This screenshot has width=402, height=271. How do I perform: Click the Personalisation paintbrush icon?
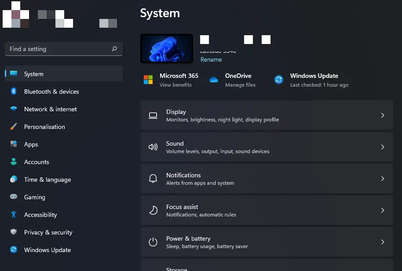pos(14,126)
